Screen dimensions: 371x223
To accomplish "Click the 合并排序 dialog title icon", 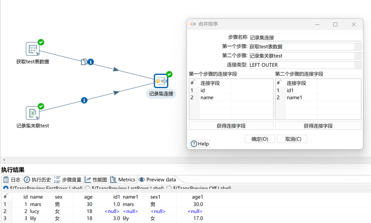I will point(193,24).
